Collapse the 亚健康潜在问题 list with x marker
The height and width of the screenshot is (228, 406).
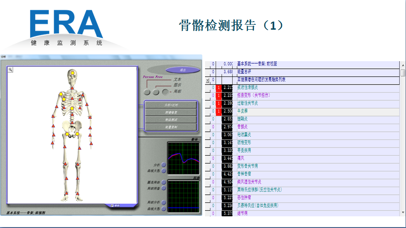207,80
